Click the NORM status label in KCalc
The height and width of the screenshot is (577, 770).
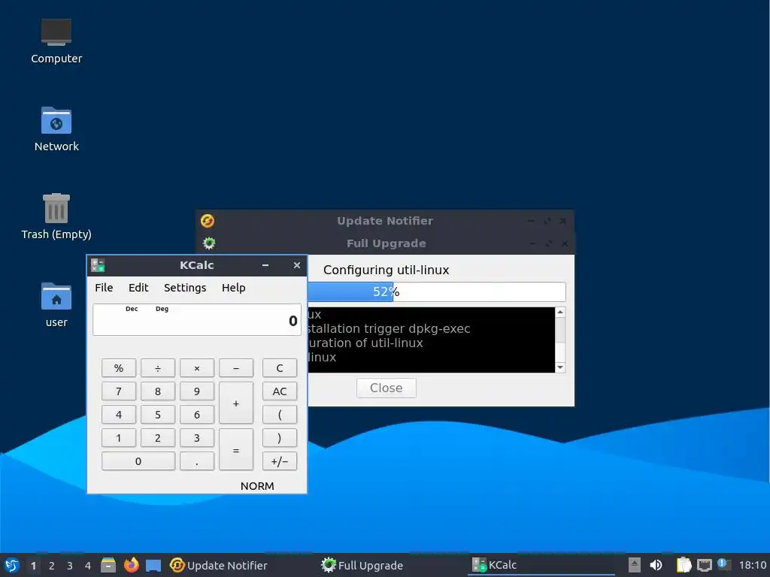click(x=257, y=486)
